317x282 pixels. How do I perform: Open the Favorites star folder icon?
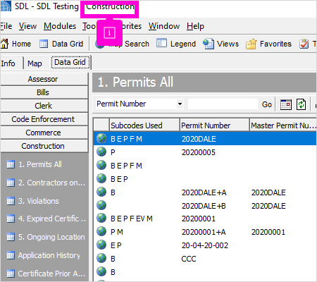coord(251,44)
